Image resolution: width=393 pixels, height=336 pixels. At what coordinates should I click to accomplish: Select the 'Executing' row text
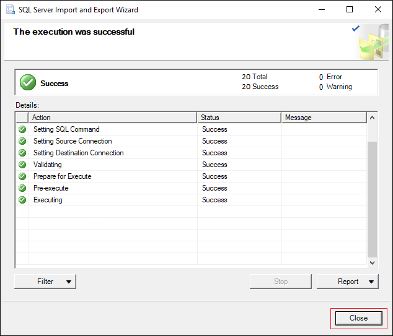48,200
